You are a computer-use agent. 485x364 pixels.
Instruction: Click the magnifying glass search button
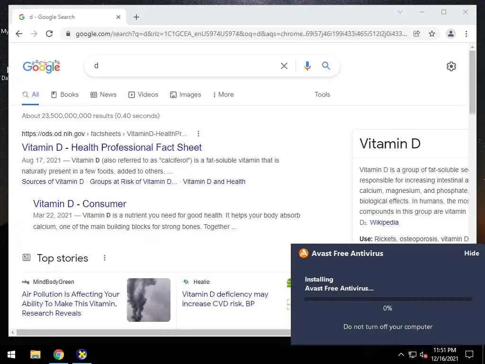pos(326,65)
